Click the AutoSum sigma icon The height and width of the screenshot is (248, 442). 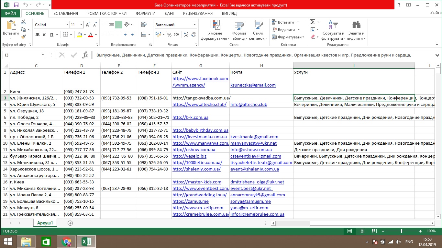(313, 22)
